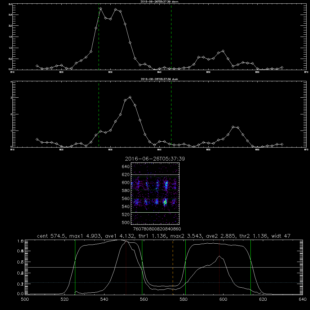The height and width of the screenshot is (310, 310).
Task: Click the highest diamond data point in dawn plot
Action: [x=101, y=9]
